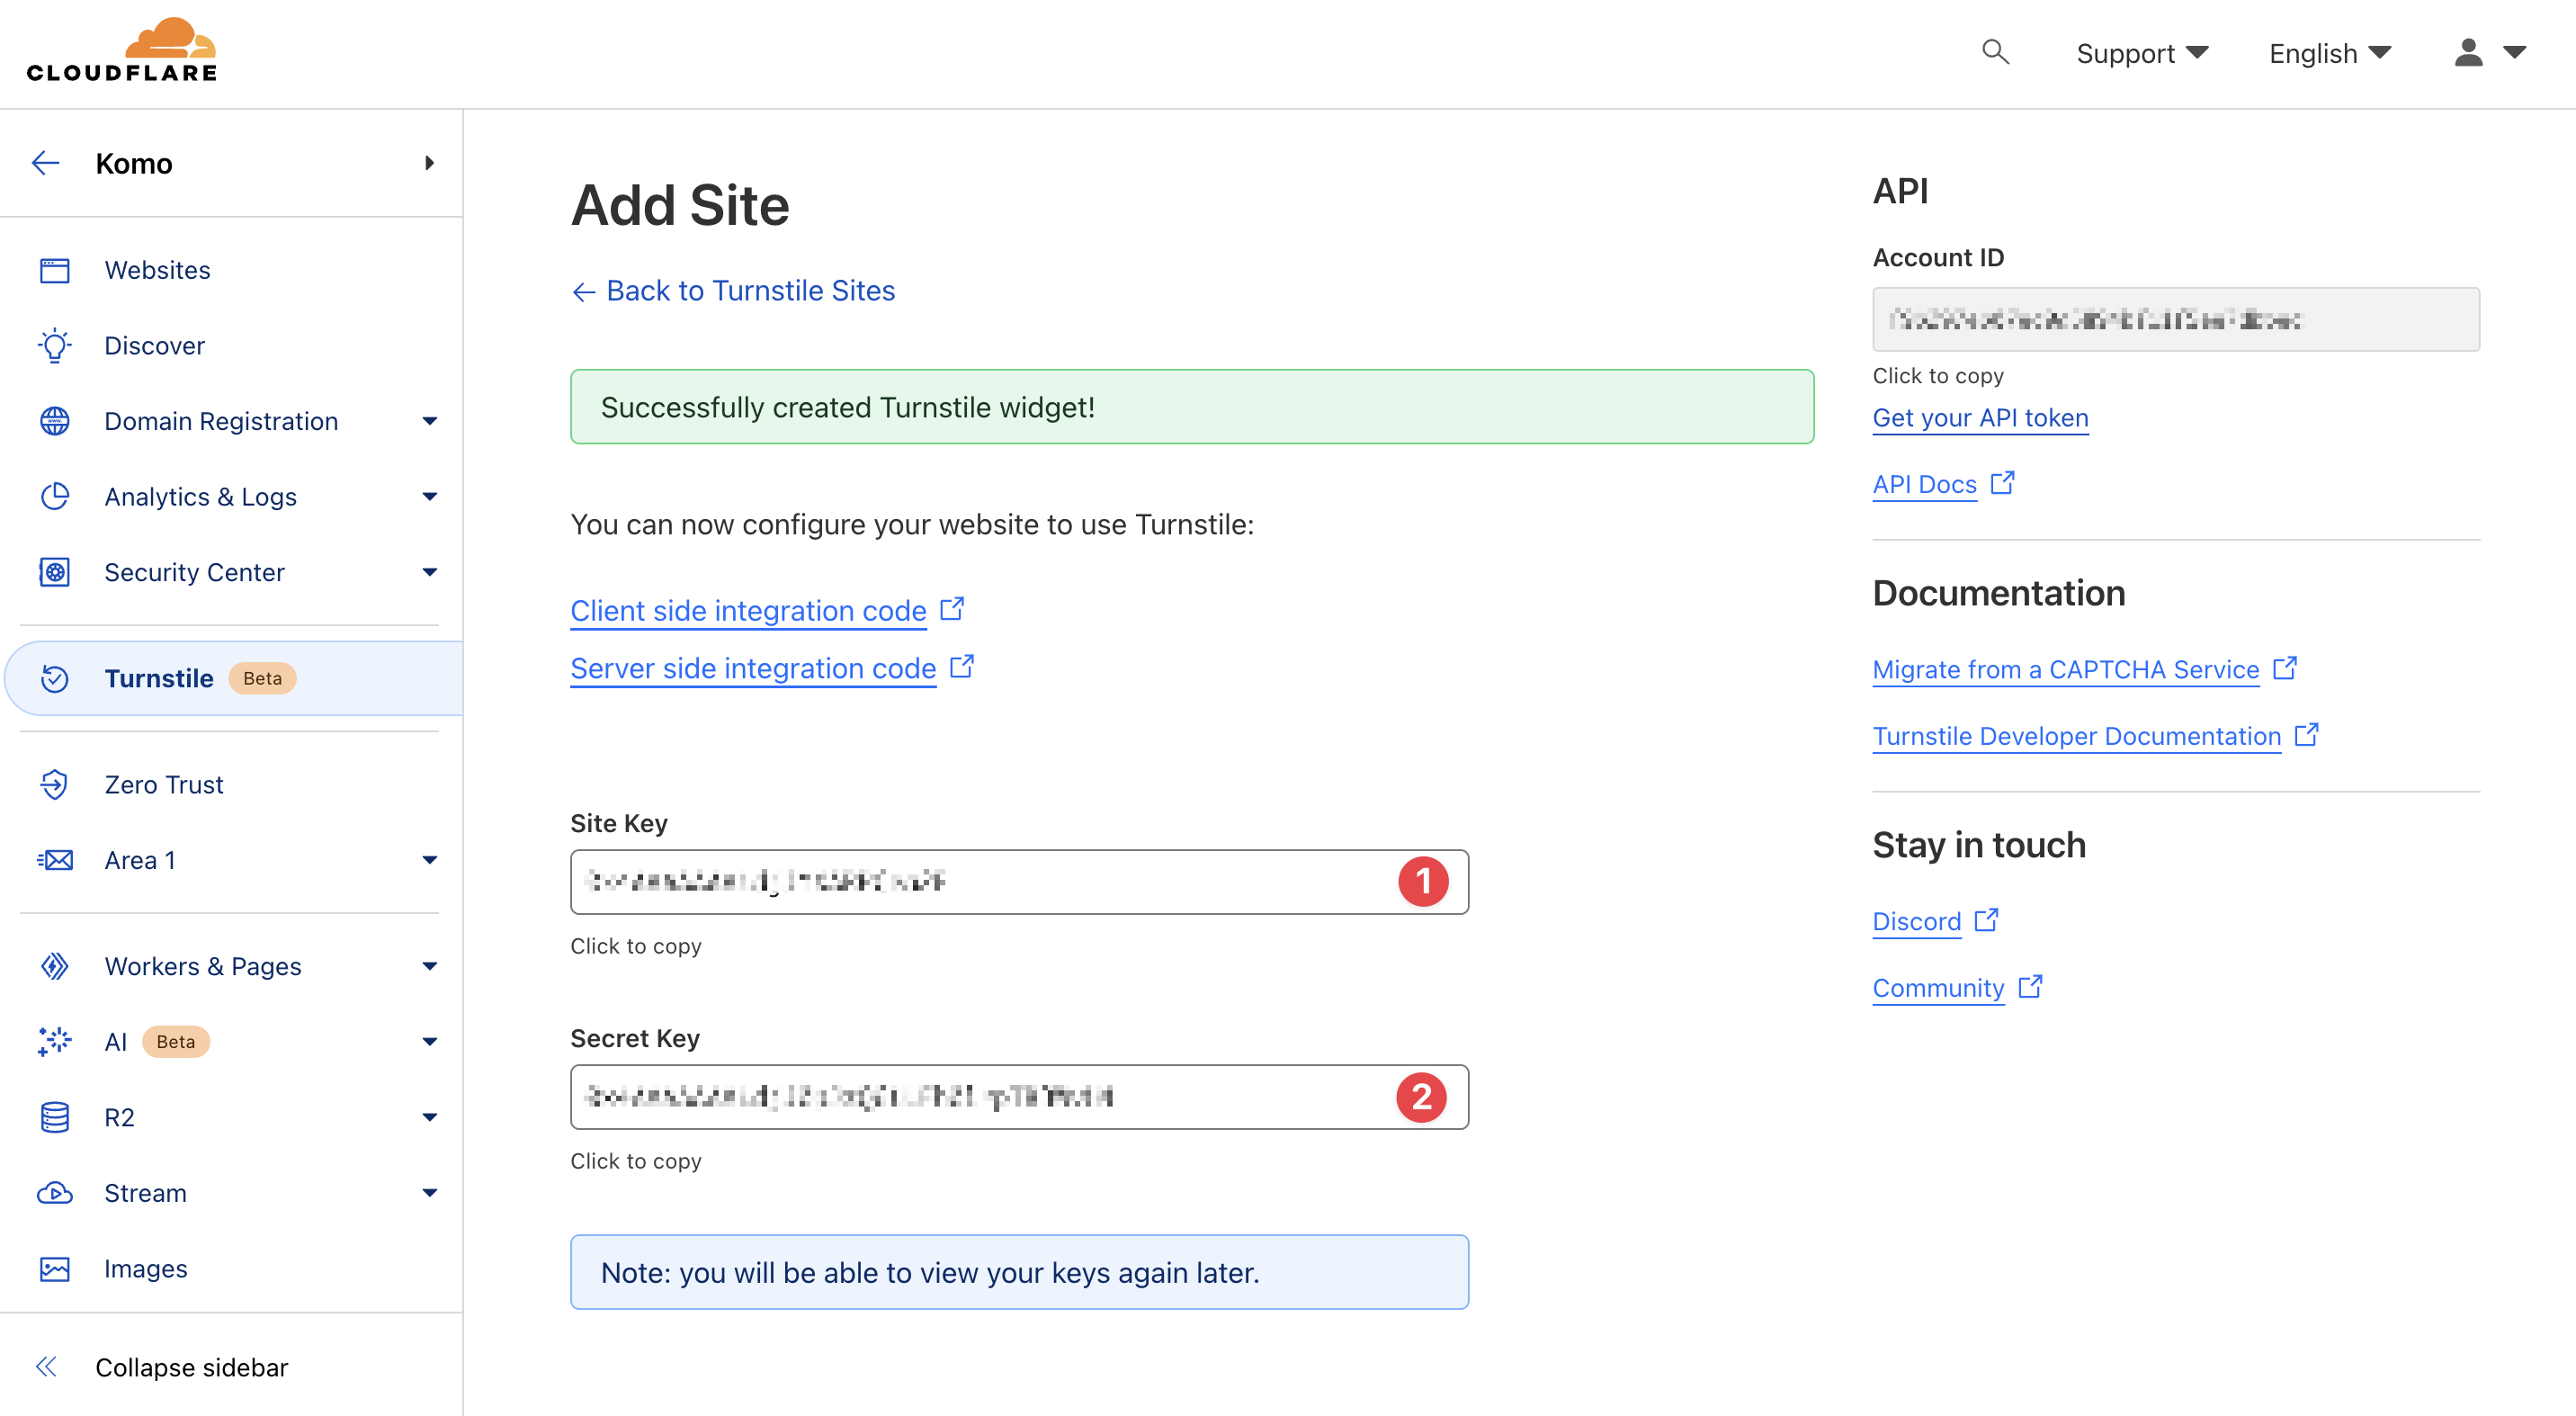The width and height of the screenshot is (2576, 1416).
Task: Click the back arrow beside Komo
Action: (x=46, y=163)
